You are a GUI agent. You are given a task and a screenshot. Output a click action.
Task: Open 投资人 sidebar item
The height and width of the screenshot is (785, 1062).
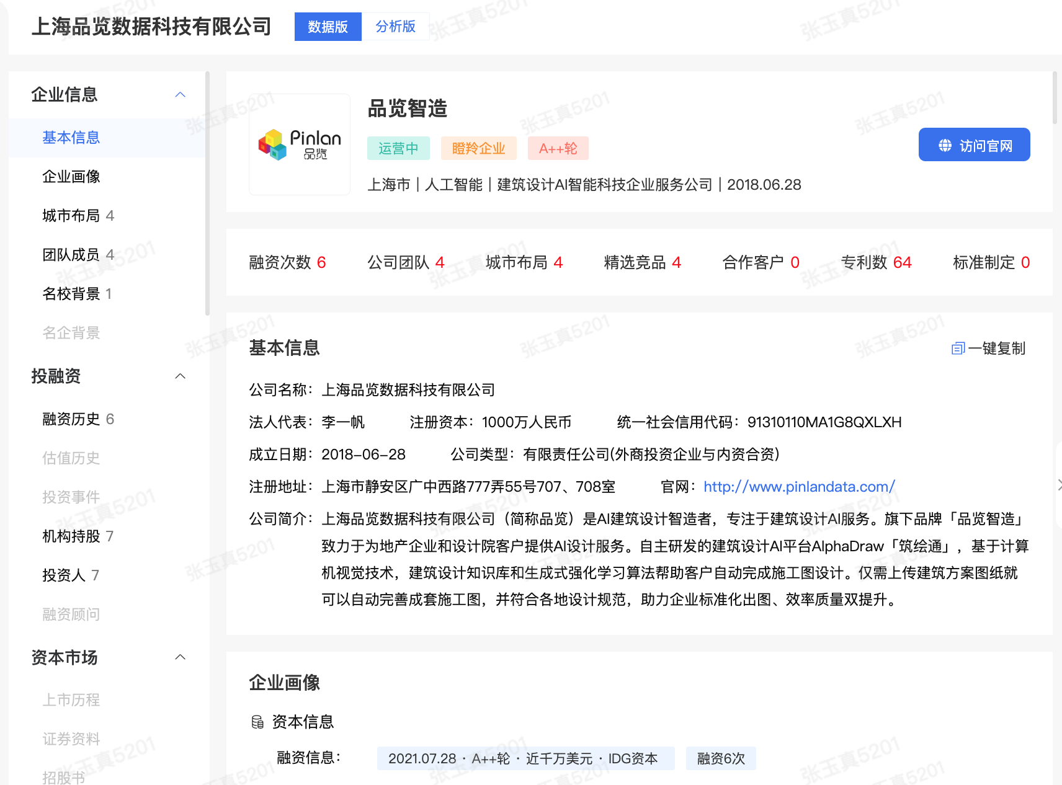coord(71,575)
